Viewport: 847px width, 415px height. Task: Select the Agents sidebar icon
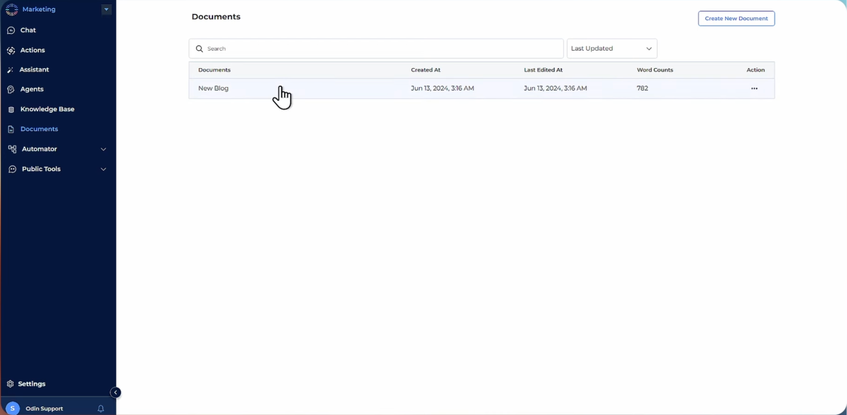pyautogui.click(x=11, y=89)
